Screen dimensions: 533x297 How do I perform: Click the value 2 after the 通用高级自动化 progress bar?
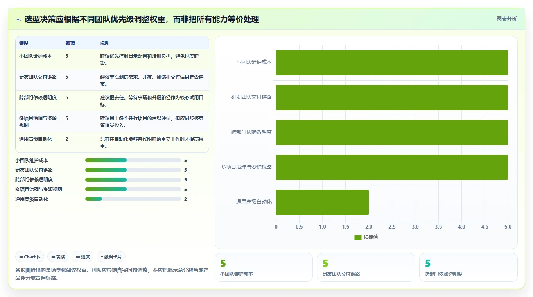coord(185,199)
